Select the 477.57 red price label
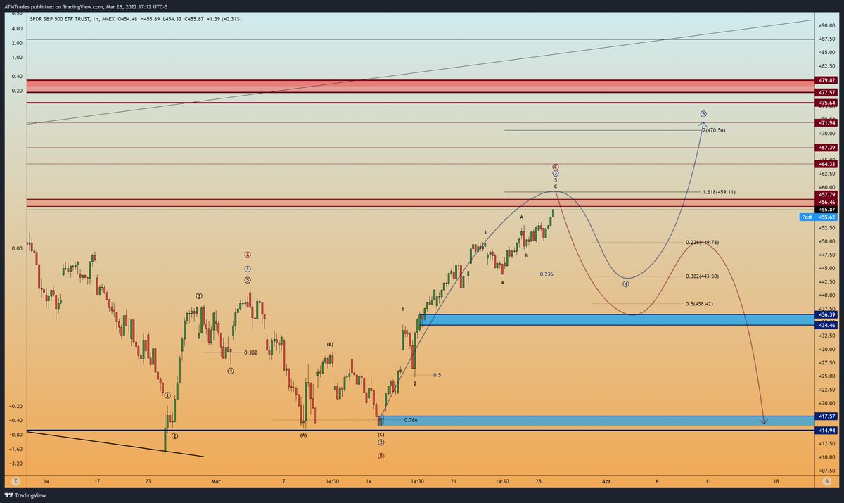The width and height of the screenshot is (844, 503). [826, 92]
